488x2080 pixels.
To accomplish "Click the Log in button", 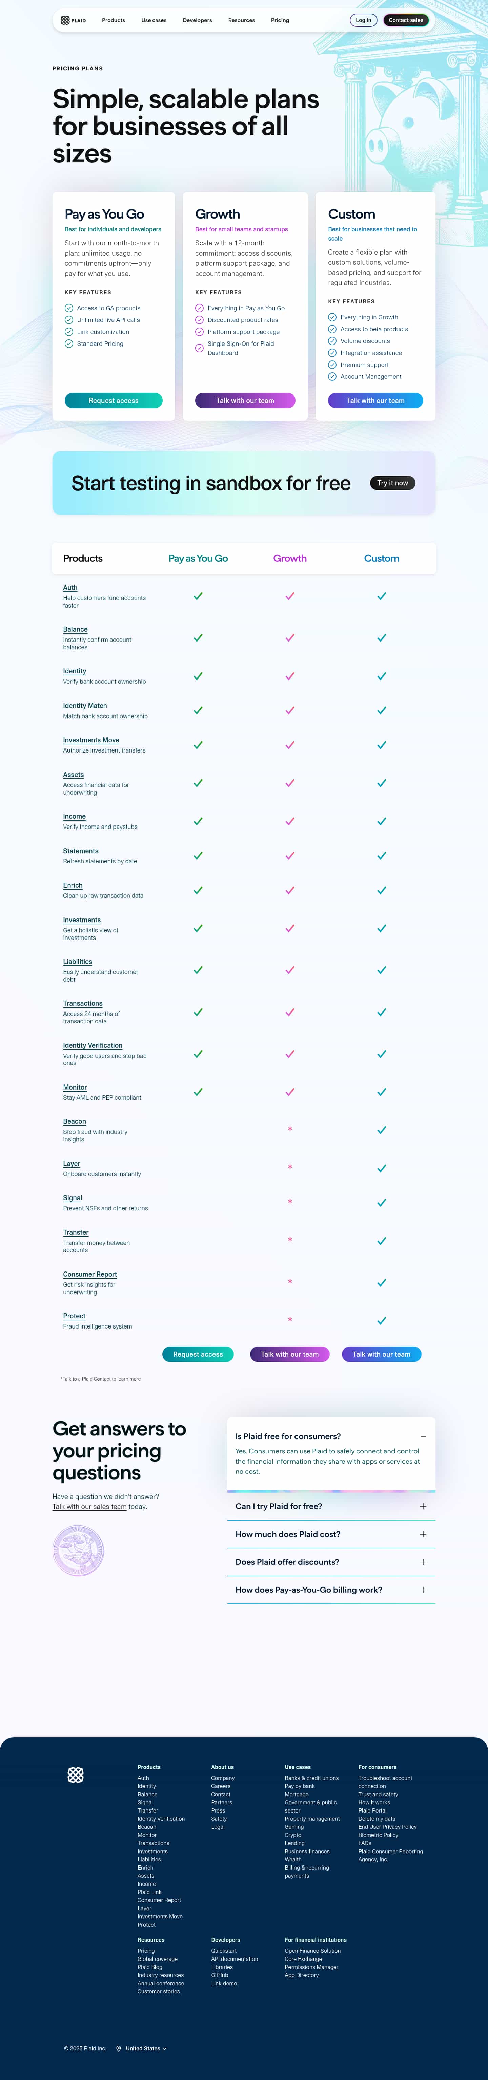I will pyautogui.click(x=364, y=20).
